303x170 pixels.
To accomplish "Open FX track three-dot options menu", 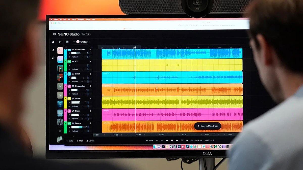I will [90, 61].
